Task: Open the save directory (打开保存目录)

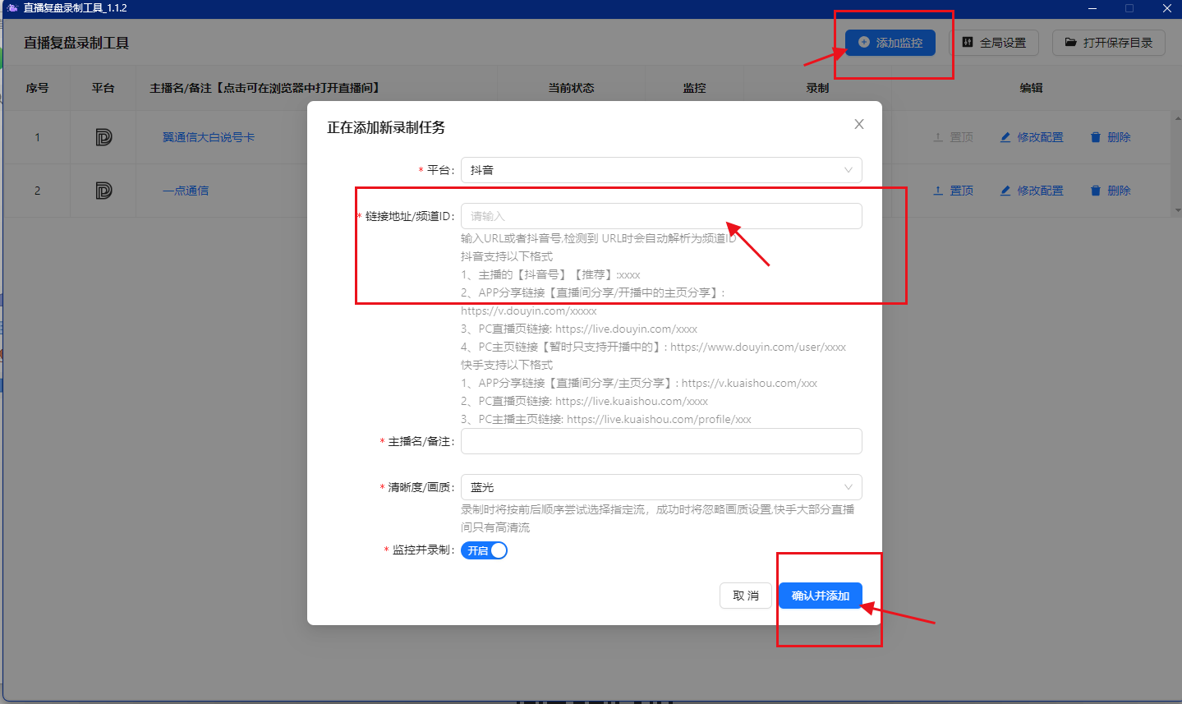Action: pyautogui.click(x=1108, y=43)
